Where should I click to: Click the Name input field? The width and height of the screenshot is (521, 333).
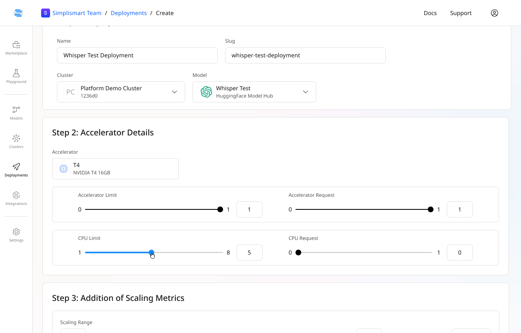coord(137,55)
